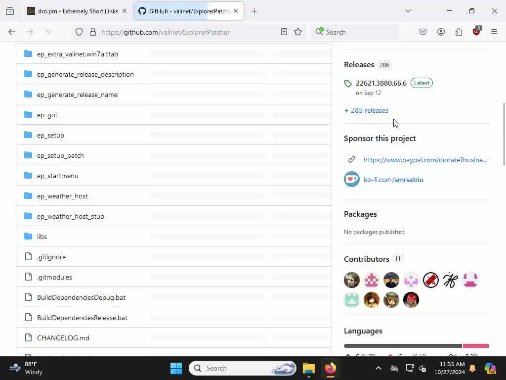Close the dro.pm tab

[125, 11]
